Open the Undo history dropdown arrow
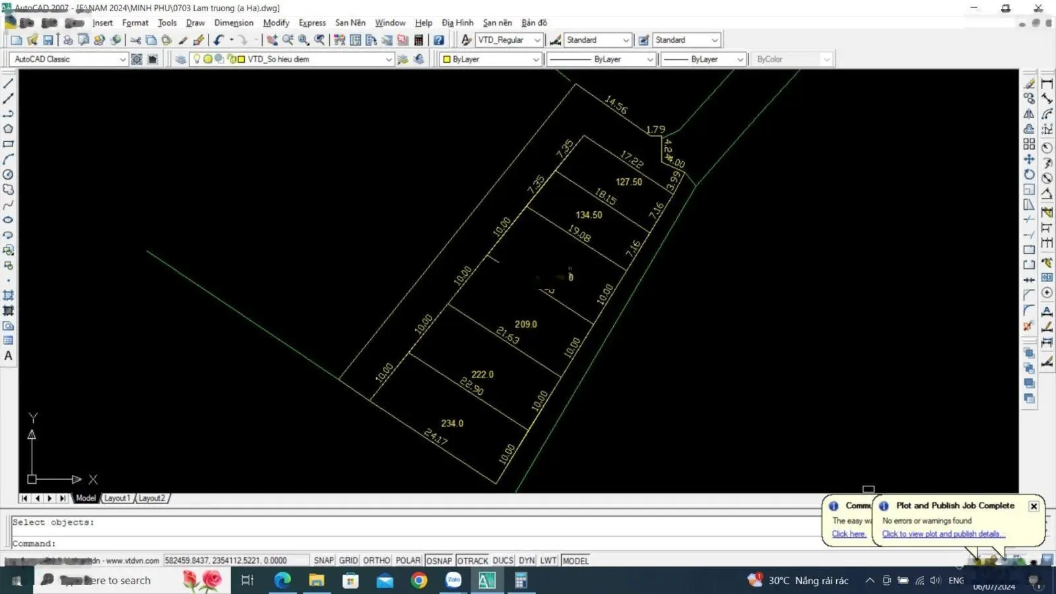The width and height of the screenshot is (1056, 594). pyautogui.click(x=232, y=40)
